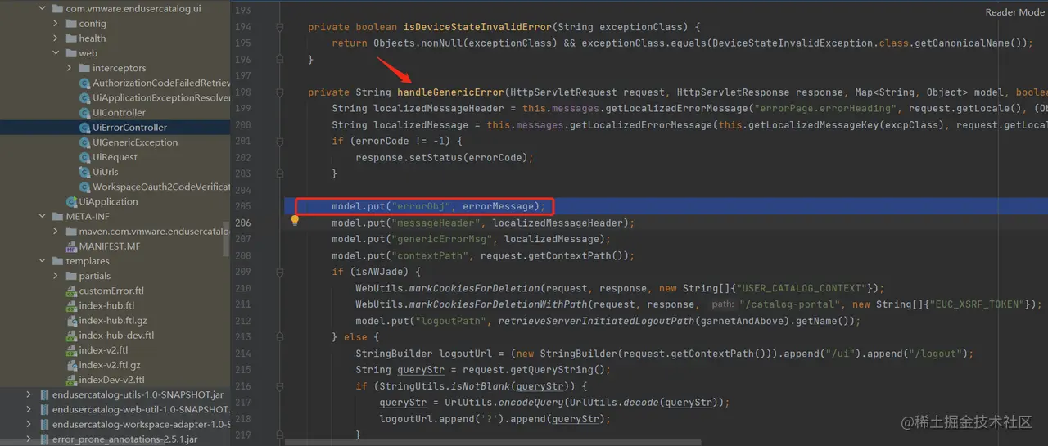The height and width of the screenshot is (446, 1048).
Task: Click the class icon next to UiUrls
Action: (x=85, y=172)
